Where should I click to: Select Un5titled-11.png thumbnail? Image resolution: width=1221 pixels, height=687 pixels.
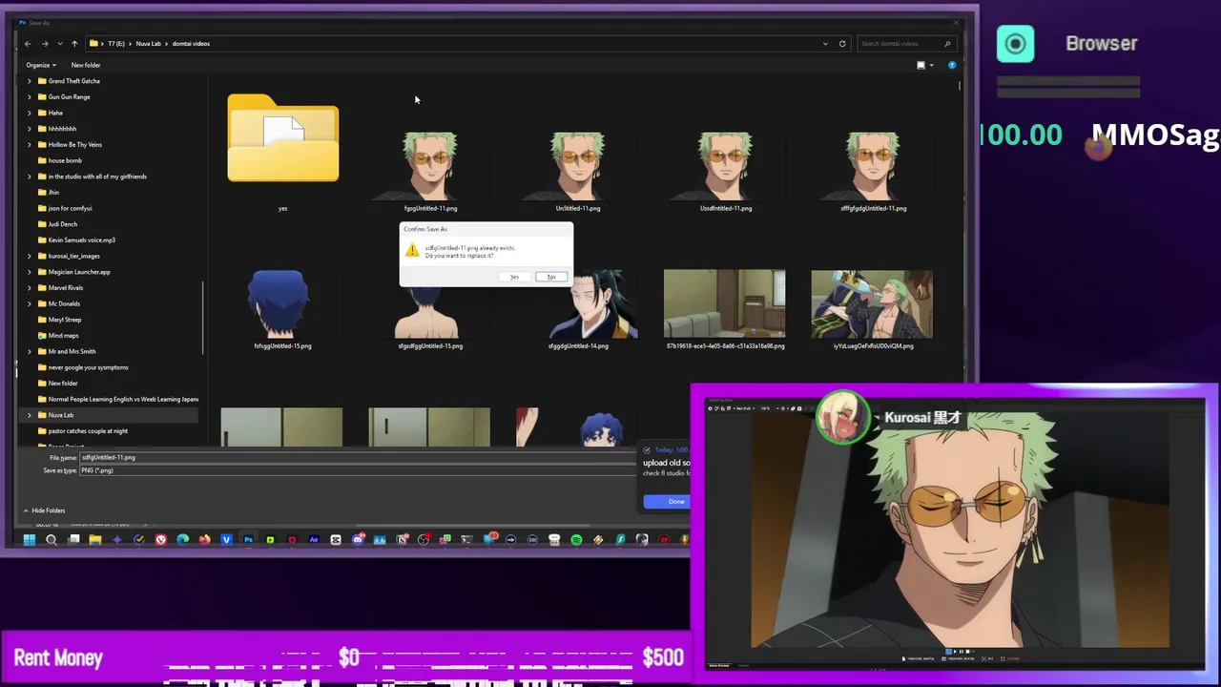[x=578, y=166]
